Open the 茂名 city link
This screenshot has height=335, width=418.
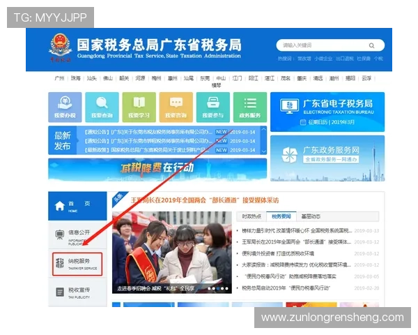pyautogui.click(x=286, y=78)
